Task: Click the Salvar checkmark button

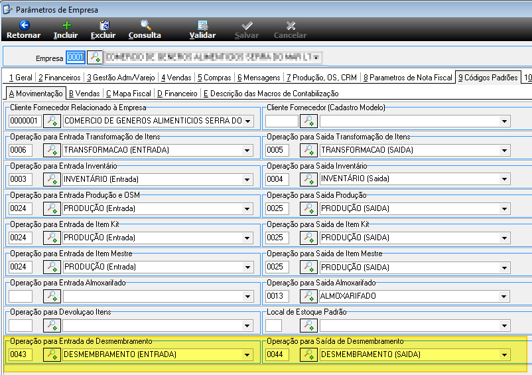Action: [247, 30]
